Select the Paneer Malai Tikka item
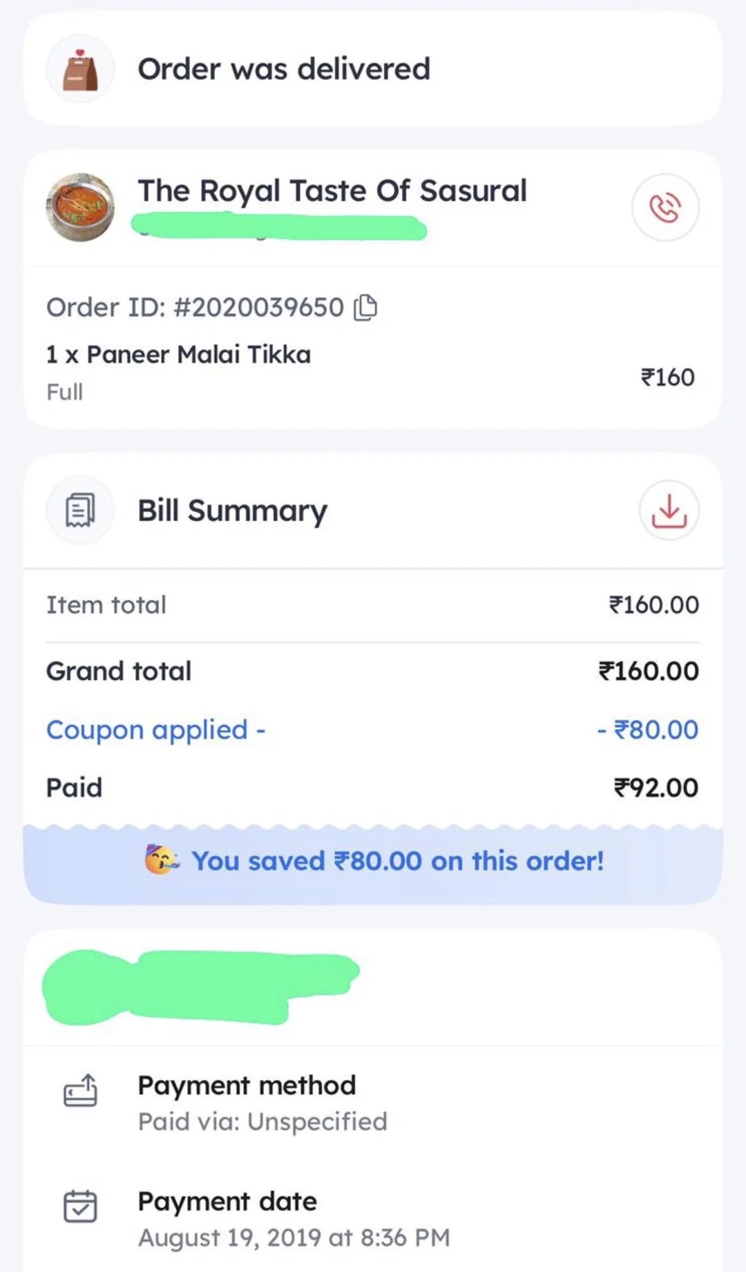This screenshot has width=746, height=1272. pos(178,354)
